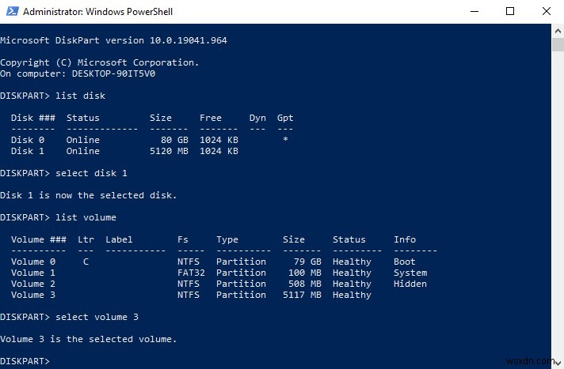Screen dimensions: 564x369
Task: Minimize the PowerShell window
Action: pos(474,12)
